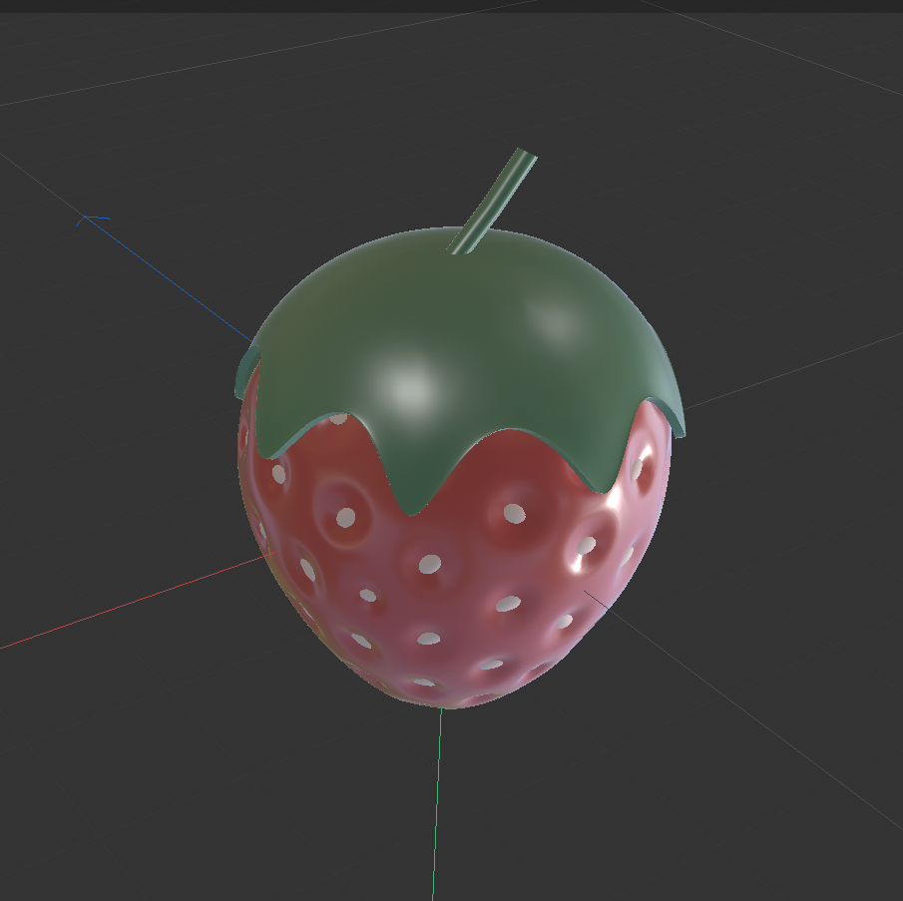Screen dimensions: 903x901
Task: Click the green Z axis line
Action: (x=436, y=798)
